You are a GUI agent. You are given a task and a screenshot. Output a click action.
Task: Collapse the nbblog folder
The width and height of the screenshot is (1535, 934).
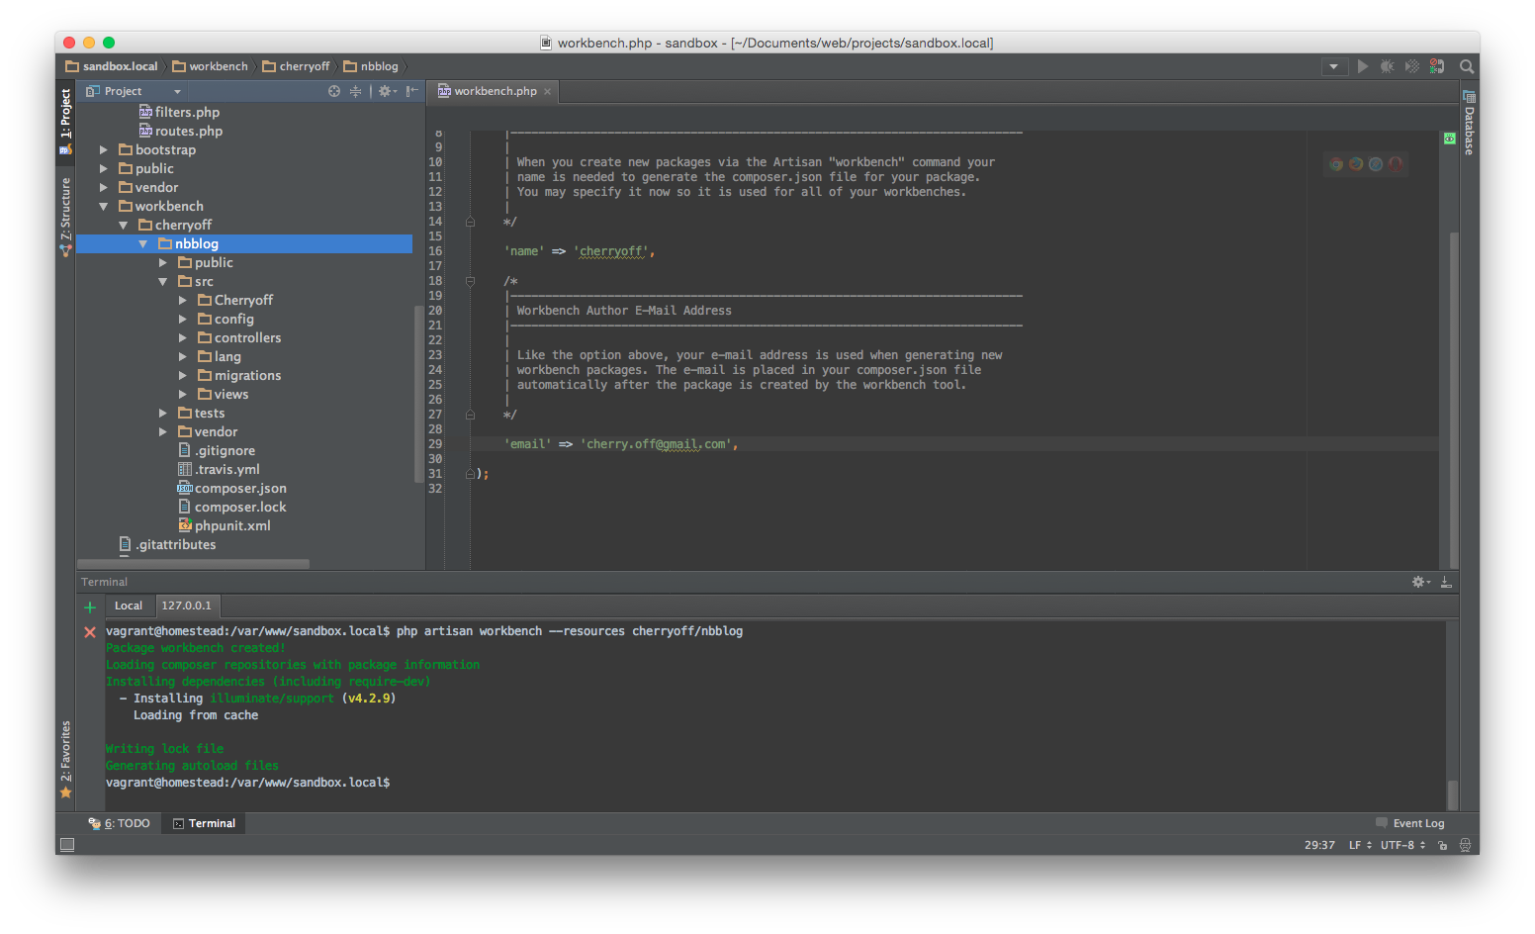pyautogui.click(x=143, y=244)
